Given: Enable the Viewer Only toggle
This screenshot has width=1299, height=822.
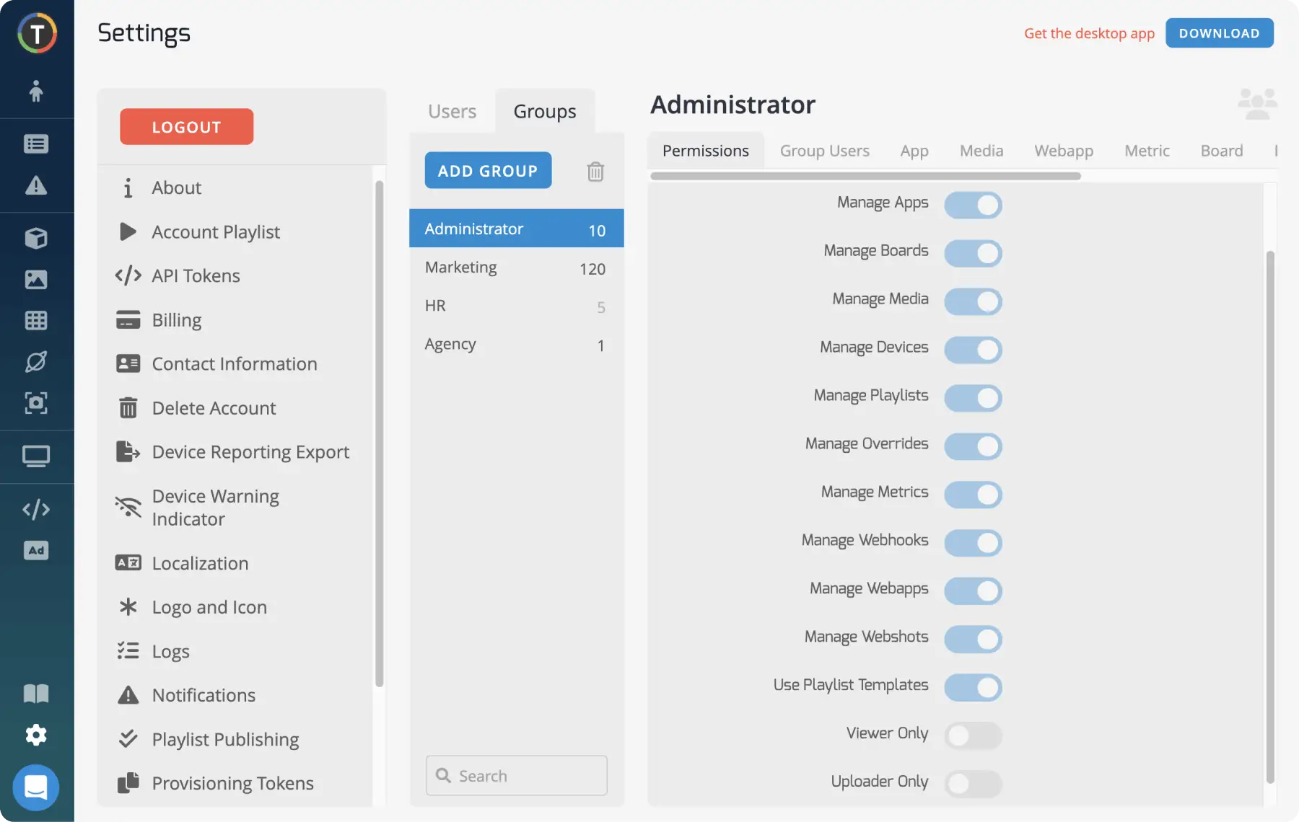Looking at the screenshot, I should [972, 735].
